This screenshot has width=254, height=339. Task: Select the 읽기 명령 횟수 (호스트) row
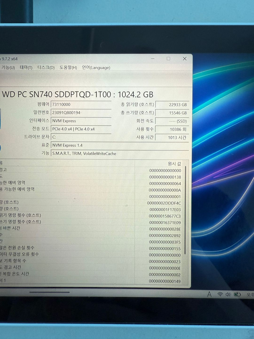pyautogui.click(x=91, y=216)
